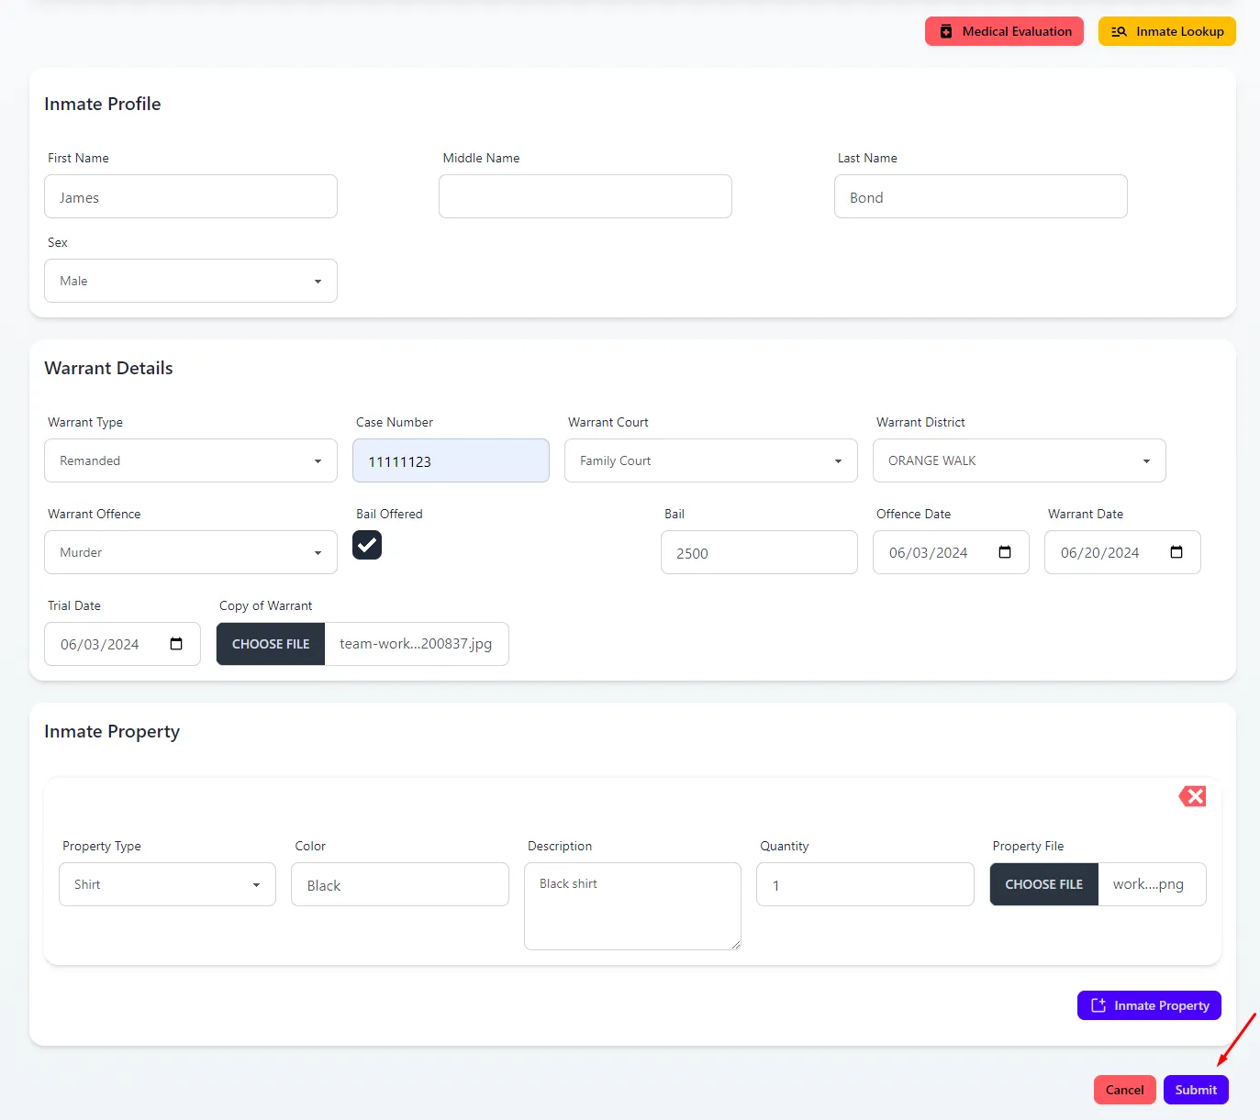Open the Warrant Date calendar picker
Viewport: 1260px width, 1120px height.
click(1176, 552)
